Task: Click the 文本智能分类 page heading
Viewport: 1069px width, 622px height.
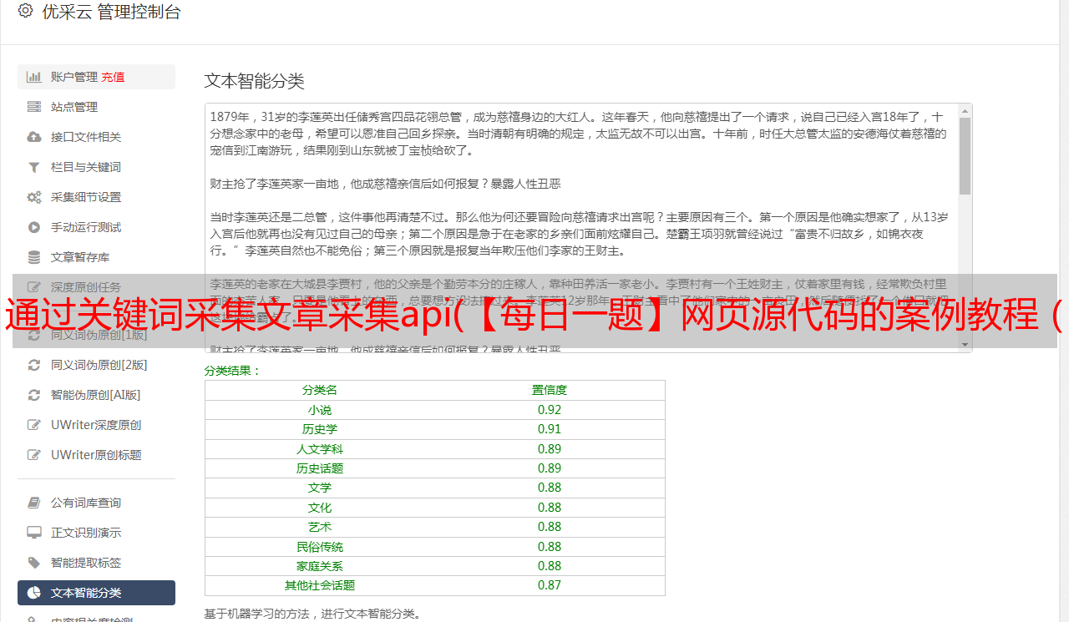Action: click(x=255, y=81)
